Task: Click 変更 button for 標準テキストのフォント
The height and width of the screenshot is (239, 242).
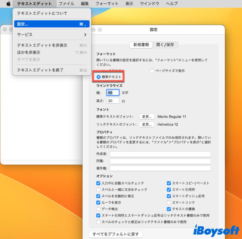Action: click(x=147, y=117)
